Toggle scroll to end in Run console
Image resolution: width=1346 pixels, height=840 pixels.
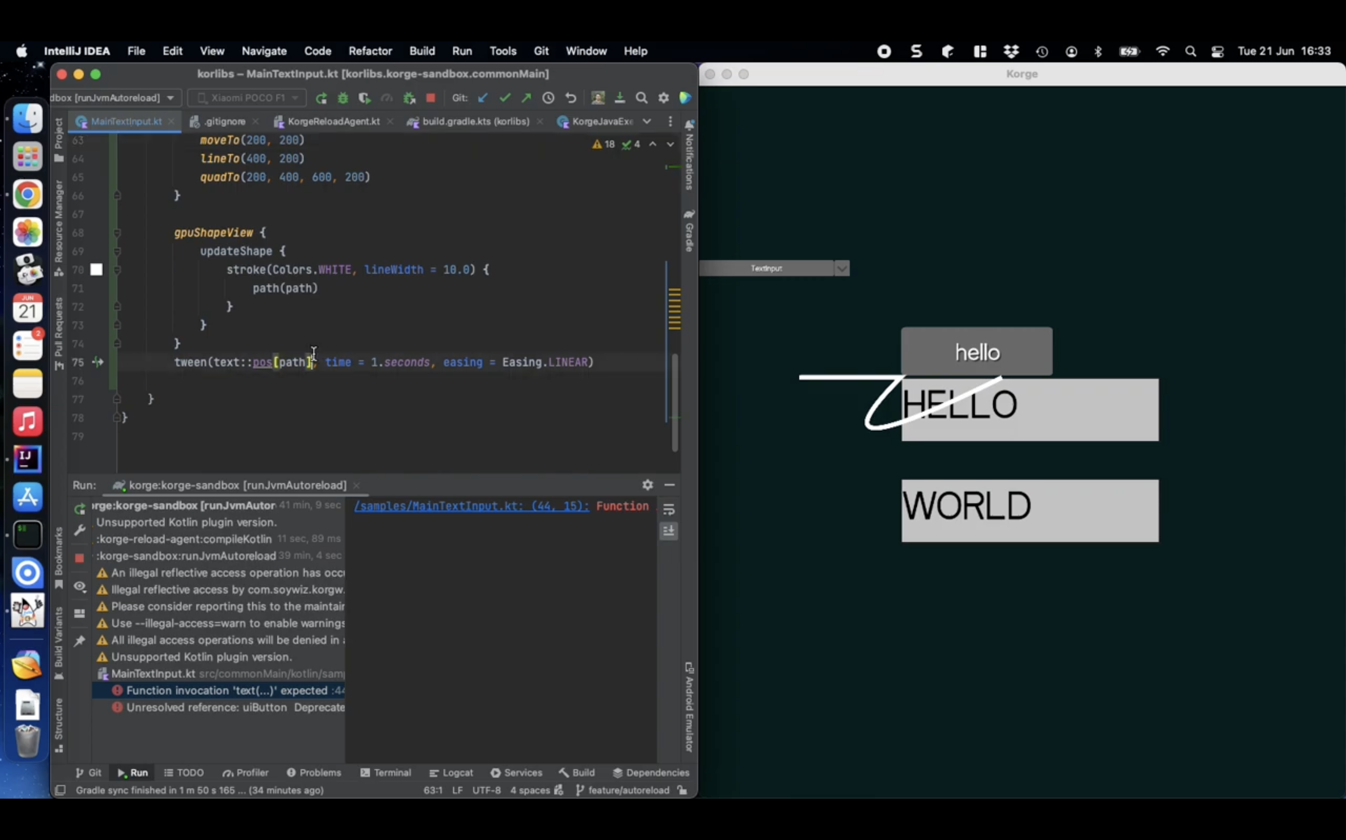(x=669, y=532)
